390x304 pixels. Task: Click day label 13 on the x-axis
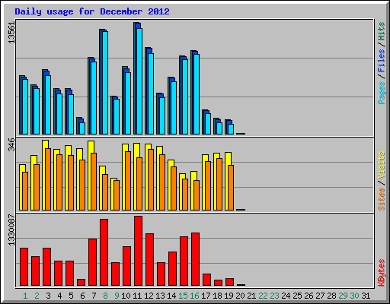[x=160, y=296]
